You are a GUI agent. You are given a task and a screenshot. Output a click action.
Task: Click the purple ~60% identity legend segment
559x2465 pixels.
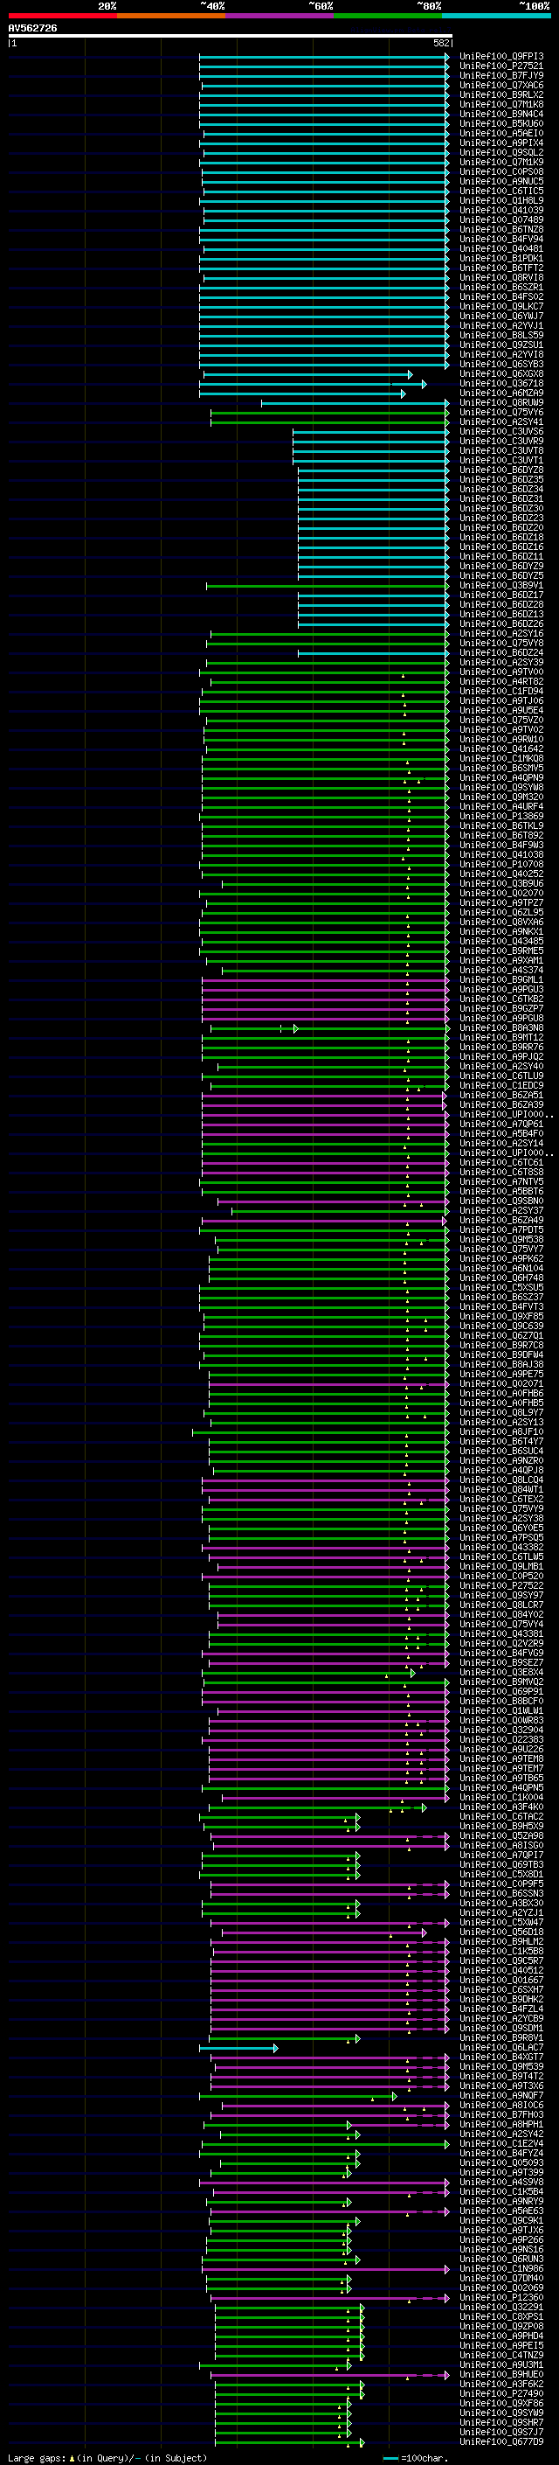279,16
